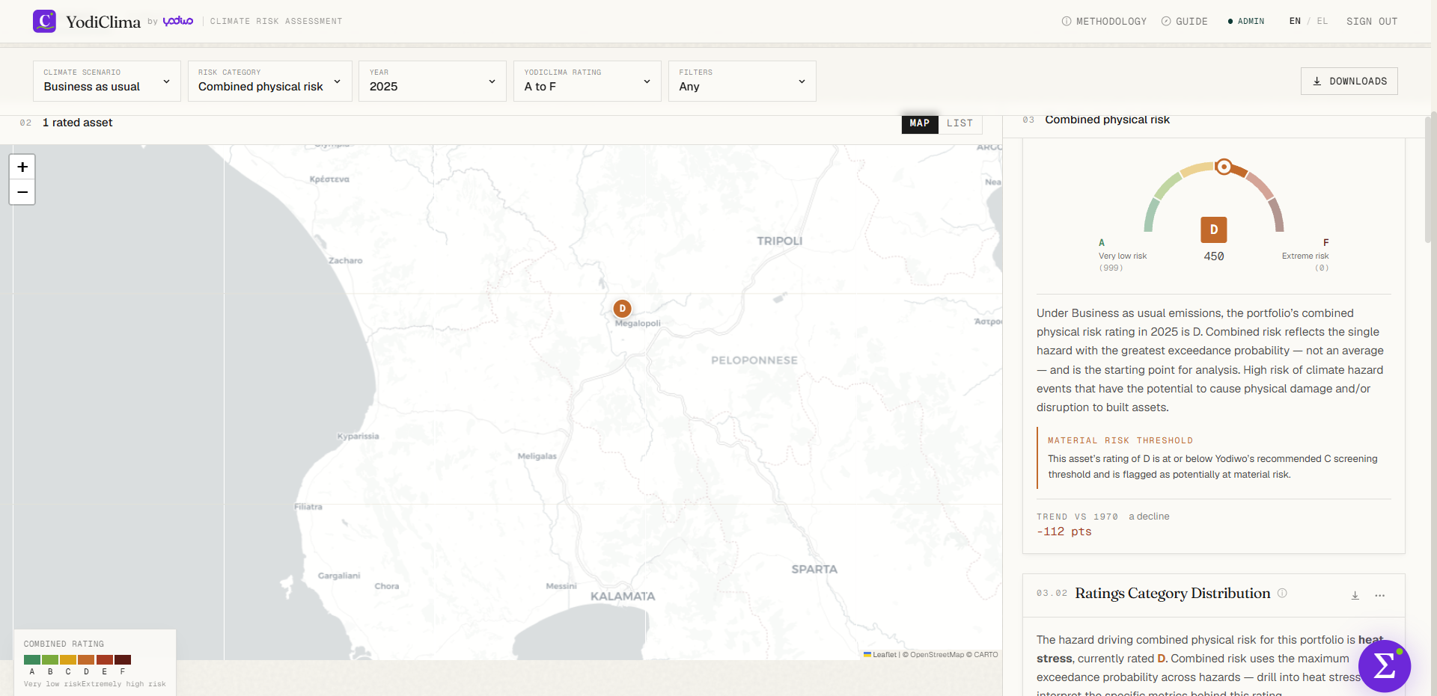Click the info icon beside Ratings Category Distribution
This screenshot has width=1437, height=696.
point(1282,594)
